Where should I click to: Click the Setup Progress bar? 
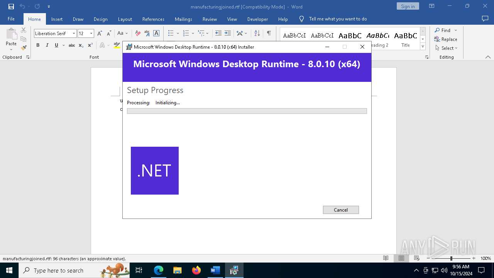tap(247, 111)
